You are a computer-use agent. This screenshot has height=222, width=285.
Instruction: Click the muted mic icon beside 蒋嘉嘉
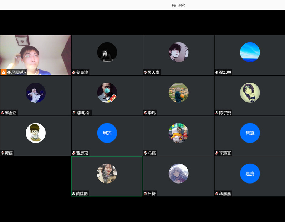pos(217,193)
